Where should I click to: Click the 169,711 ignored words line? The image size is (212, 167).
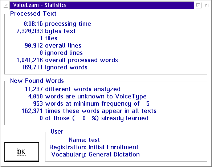pos(54,67)
